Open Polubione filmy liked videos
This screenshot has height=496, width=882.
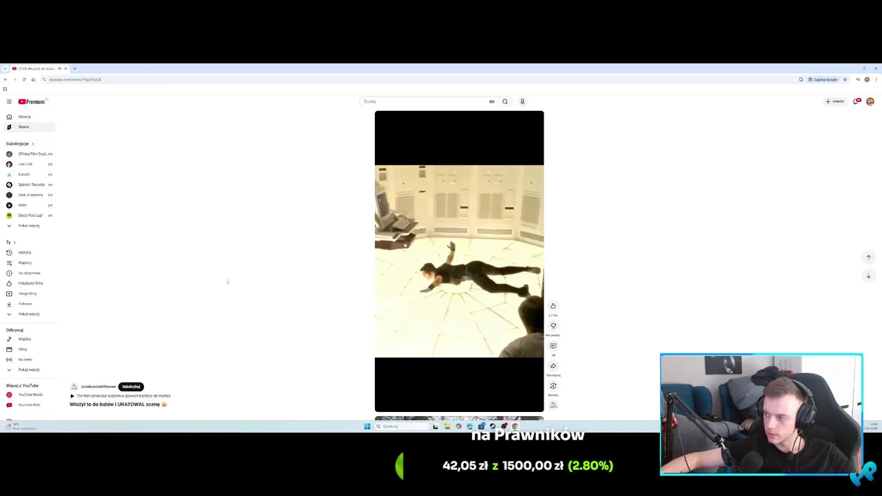tap(28, 283)
